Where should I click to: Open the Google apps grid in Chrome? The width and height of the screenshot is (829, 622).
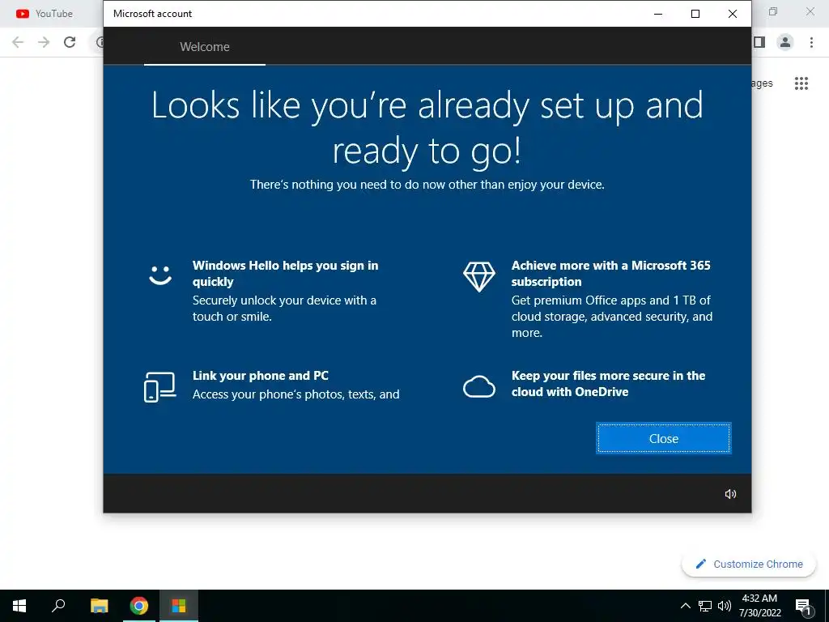pyautogui.click(x=801, y=83)
